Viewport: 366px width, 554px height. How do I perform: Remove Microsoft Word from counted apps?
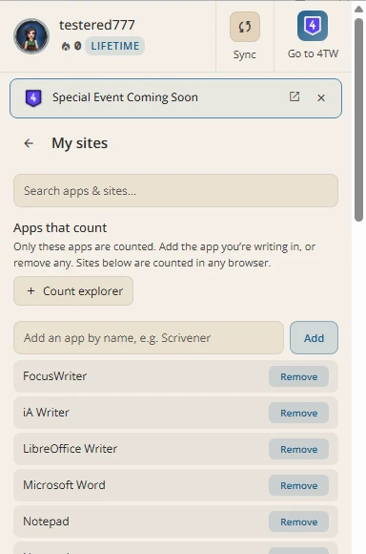298,485
